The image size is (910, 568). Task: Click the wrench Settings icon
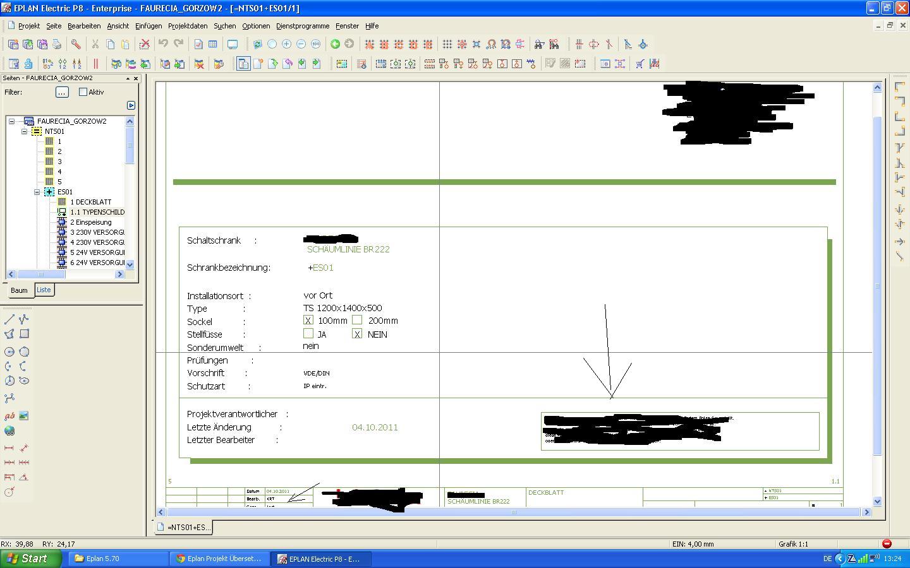76,44
